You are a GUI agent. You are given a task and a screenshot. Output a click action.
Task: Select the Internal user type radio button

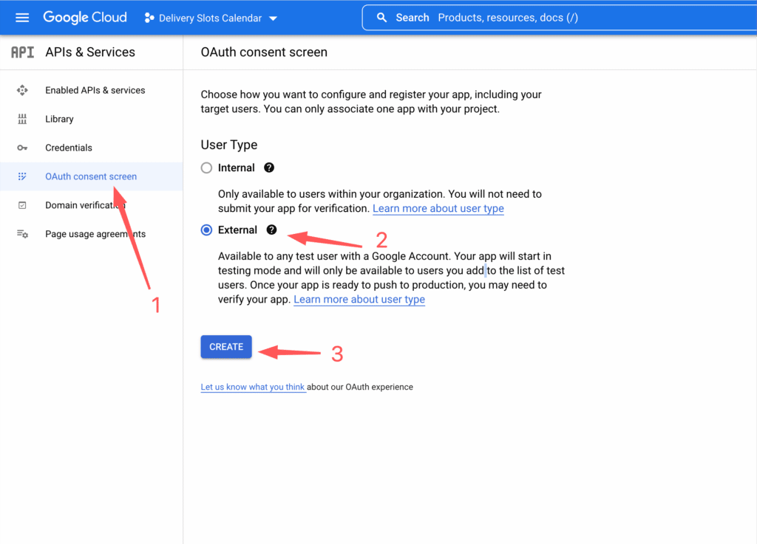point(207,168)
